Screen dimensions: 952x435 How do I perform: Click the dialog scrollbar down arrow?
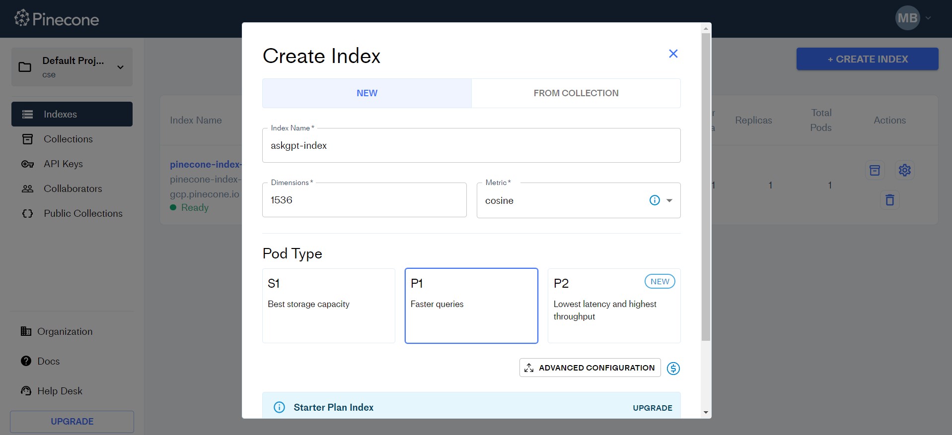pyautogui.click(x=706, y=413)
